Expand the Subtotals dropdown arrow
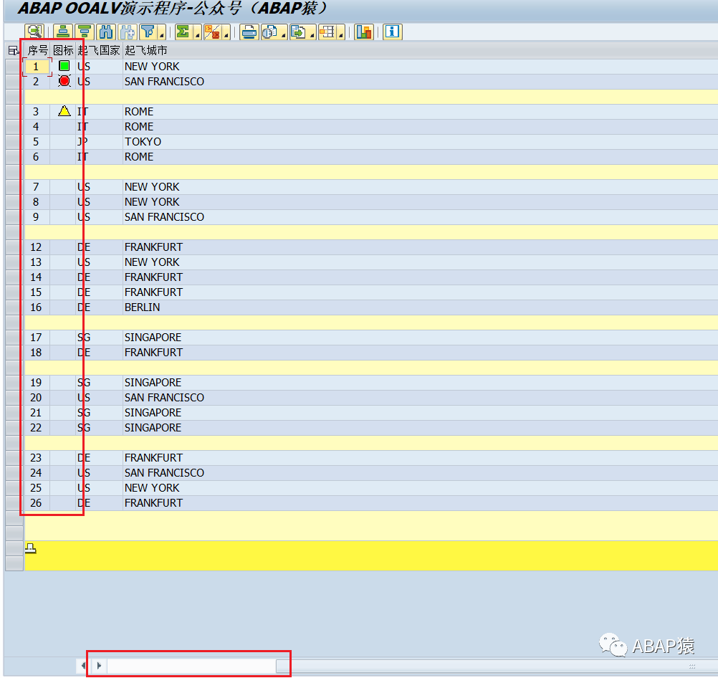Image resolution: width=718 pixels, height=678 pixels. coord(226,33)
